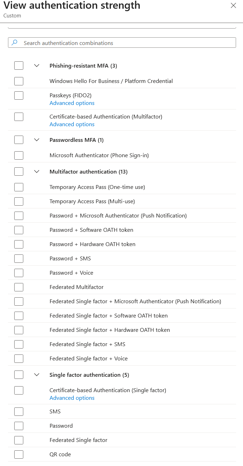
Task: Collapse the Single factor authentication group
Action: [x=37, y=375]
